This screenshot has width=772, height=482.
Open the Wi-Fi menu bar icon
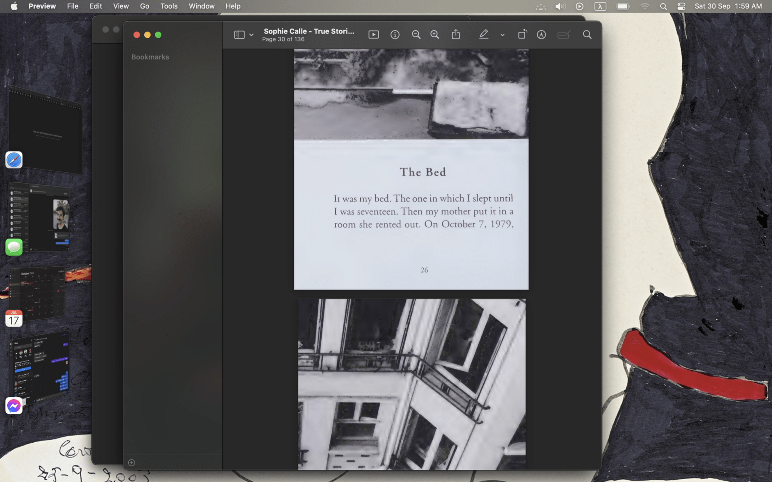click(x=645, y=6)
